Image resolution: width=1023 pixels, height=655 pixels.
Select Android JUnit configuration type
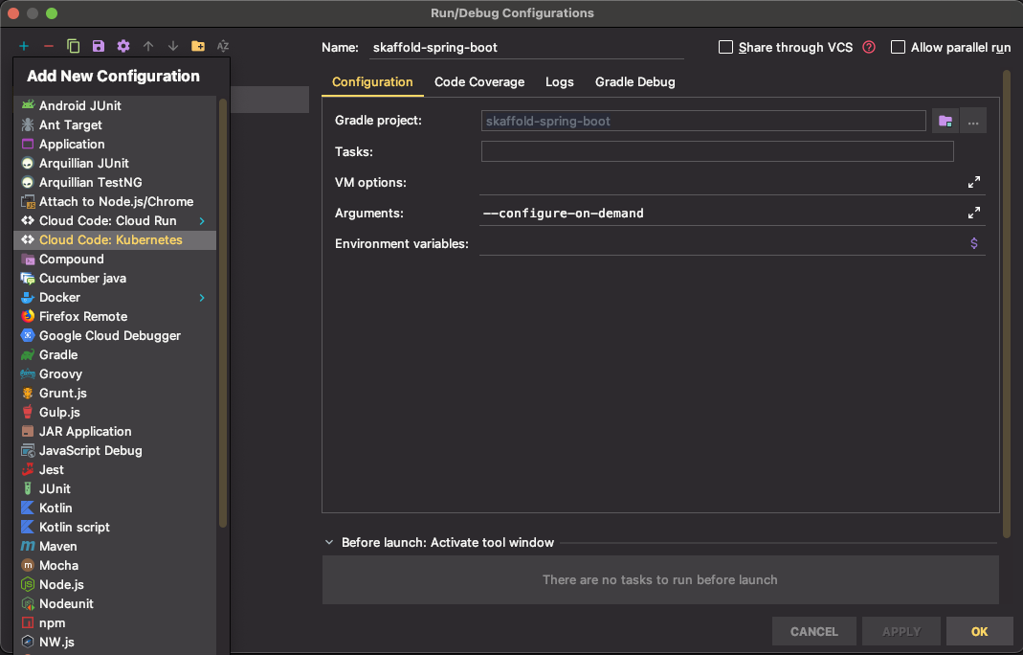[x=115, y=105]
